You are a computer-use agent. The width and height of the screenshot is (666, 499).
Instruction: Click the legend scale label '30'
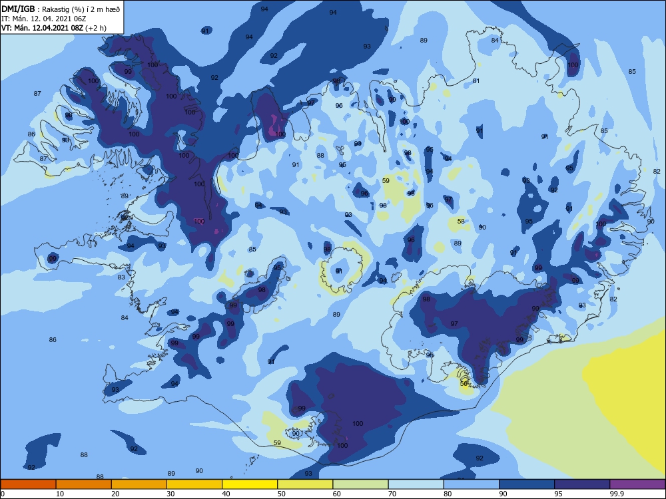point(170,494)
